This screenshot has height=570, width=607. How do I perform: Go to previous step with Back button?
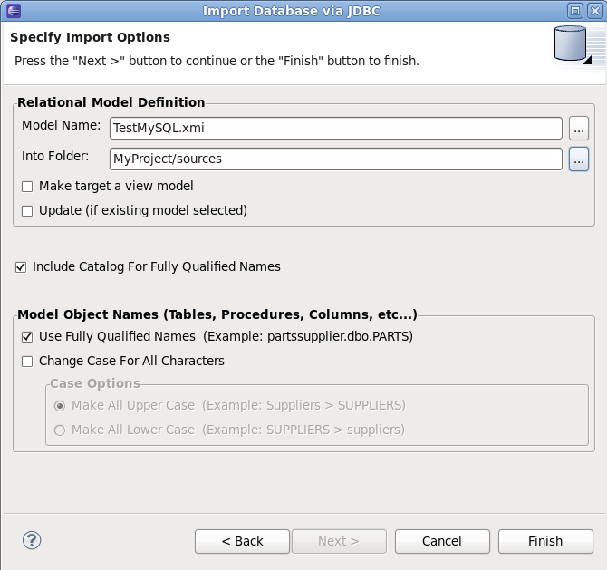242,541
